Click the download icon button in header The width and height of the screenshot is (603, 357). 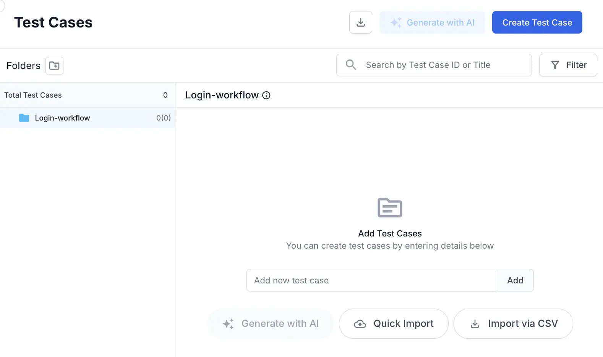(360, 23)
